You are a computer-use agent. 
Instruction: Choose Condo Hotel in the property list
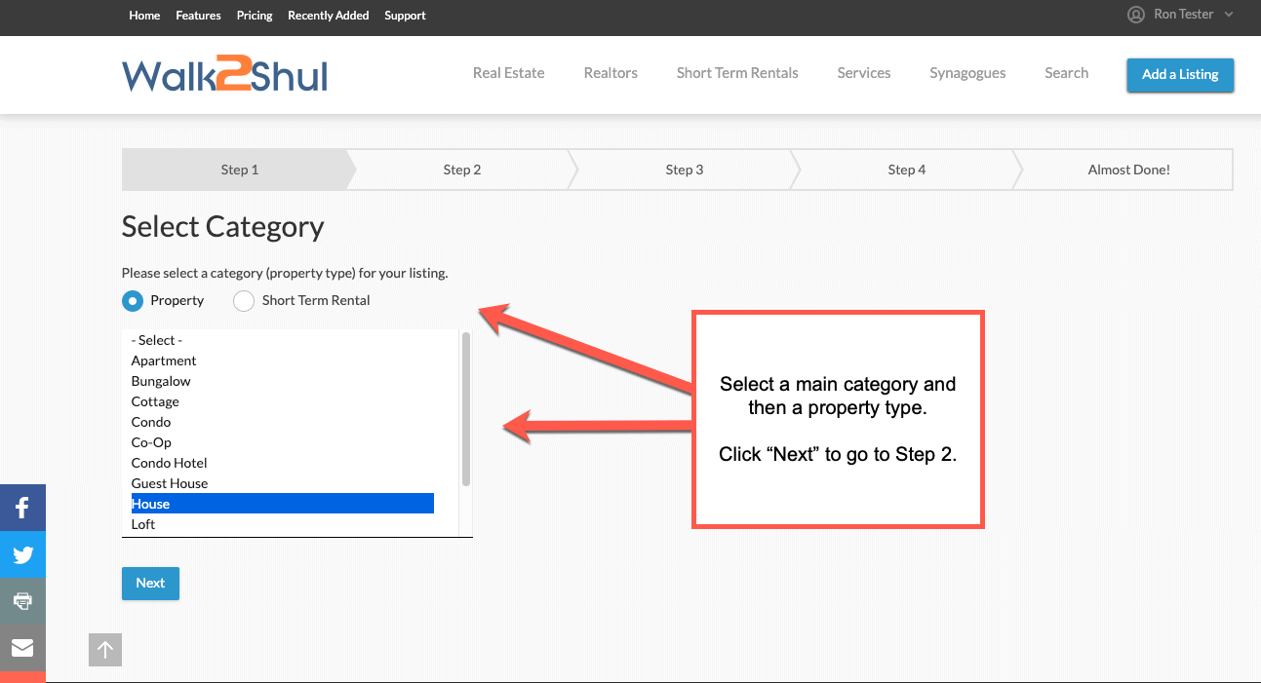[282, 463]
